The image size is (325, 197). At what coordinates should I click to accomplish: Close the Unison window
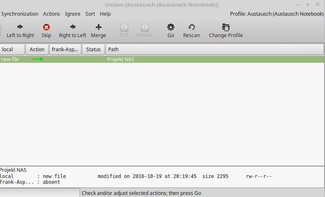(318, 4)
